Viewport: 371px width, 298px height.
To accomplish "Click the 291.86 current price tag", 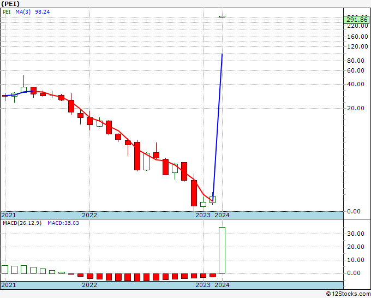I will point(357,20).
